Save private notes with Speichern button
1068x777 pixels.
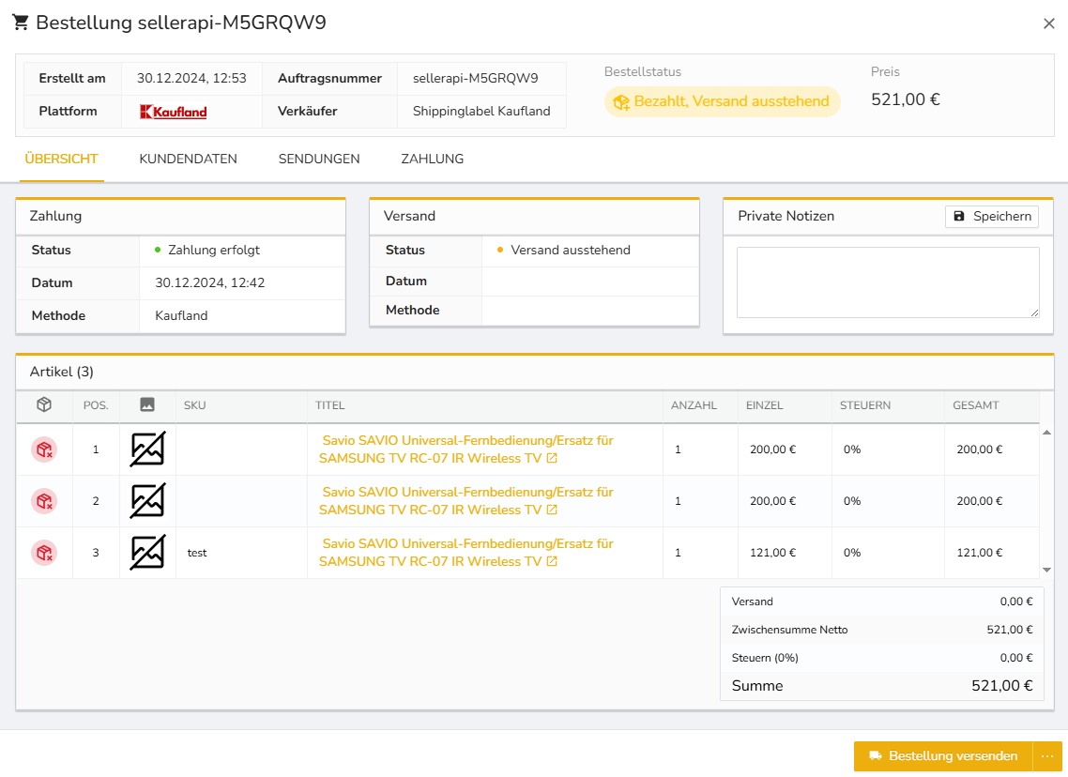tap(991, 216)
